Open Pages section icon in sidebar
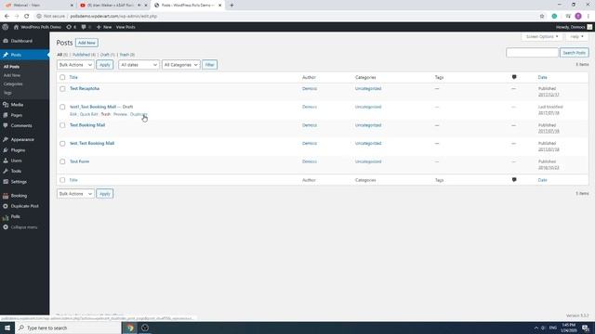 click(6, 115)
